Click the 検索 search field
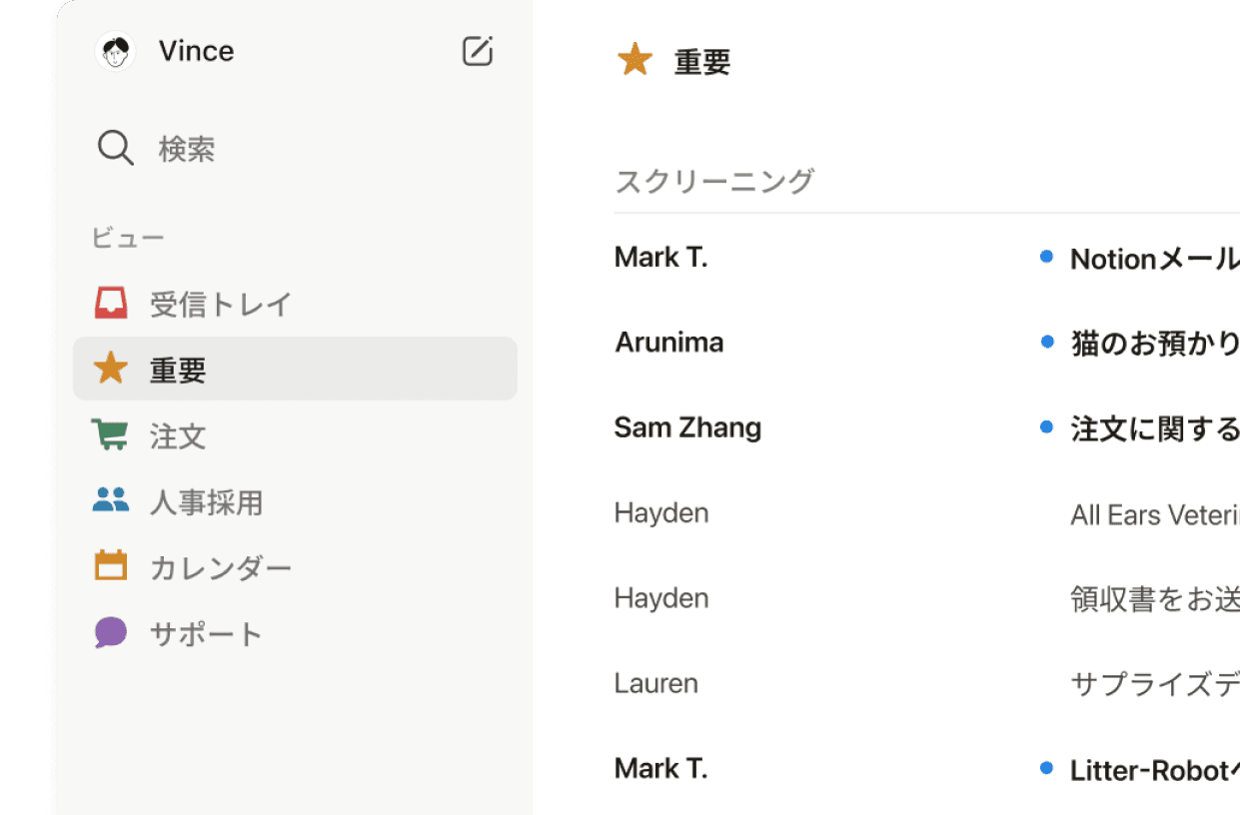1240x815 pixels. (295, 149)
